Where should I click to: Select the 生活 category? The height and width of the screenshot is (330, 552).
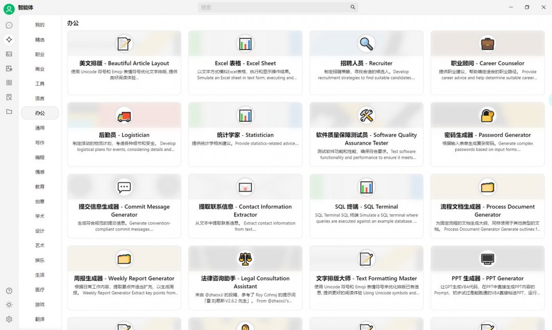click(40, 275)
